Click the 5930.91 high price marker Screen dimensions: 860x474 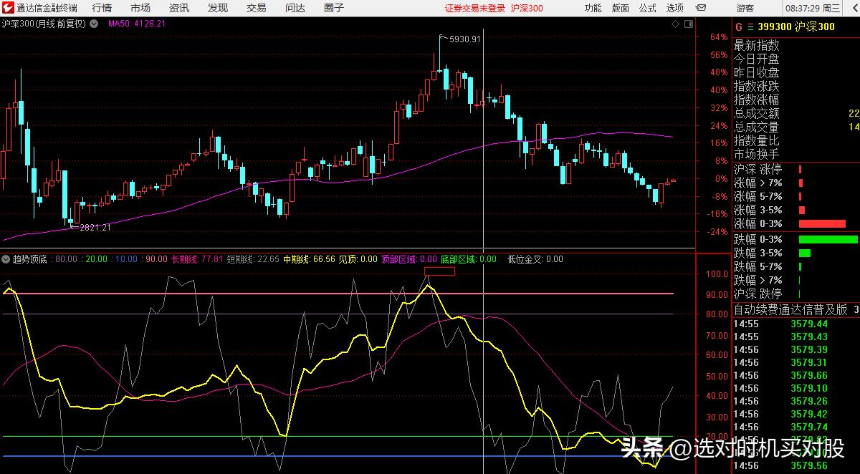click(x=464, y=39)
